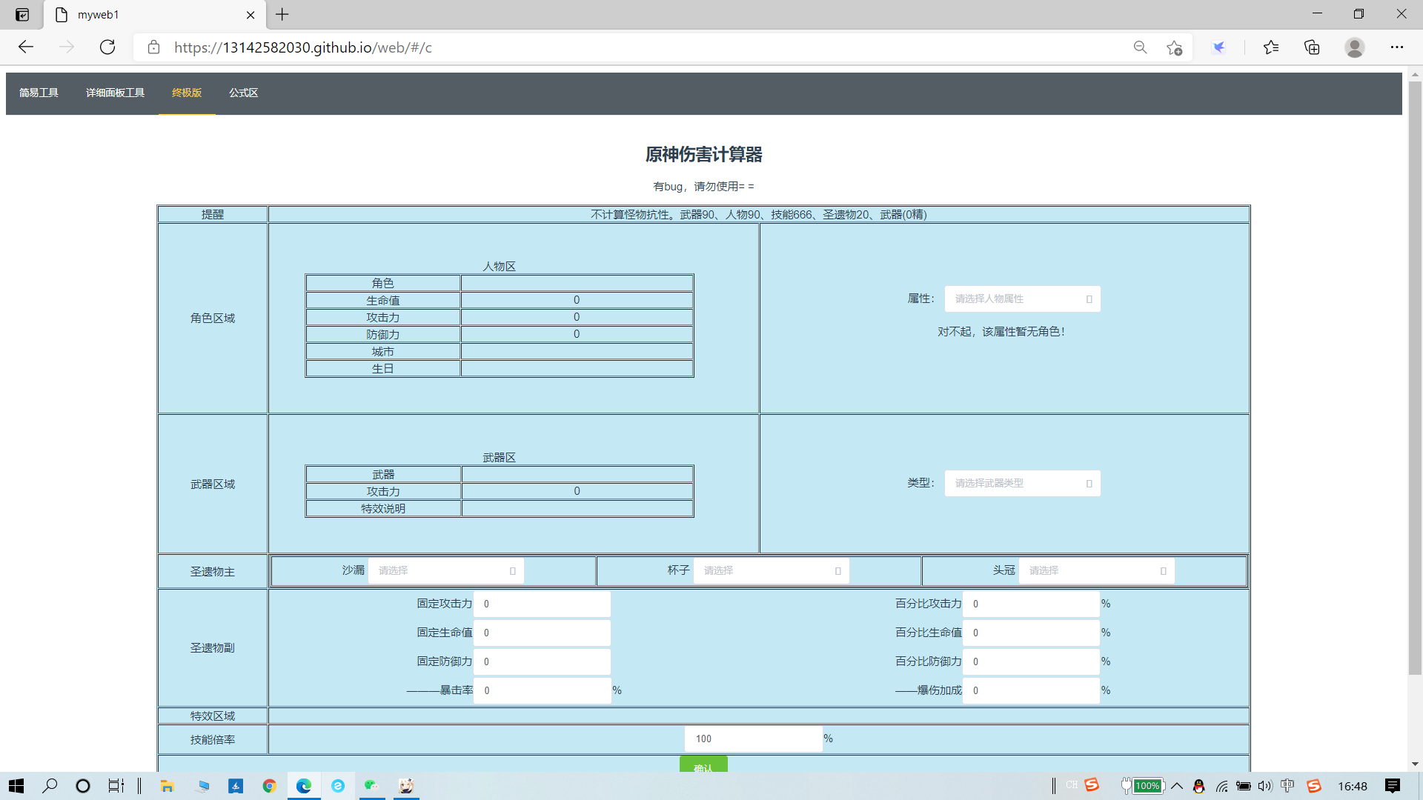This screenshot has height=800, width=1423.
Task: Open Windows Start menu
Action: (16, 786)
